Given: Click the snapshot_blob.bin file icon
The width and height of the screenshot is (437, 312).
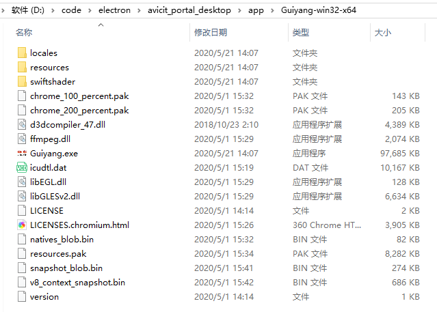Looking at the screenshot, I should (22, 268).
